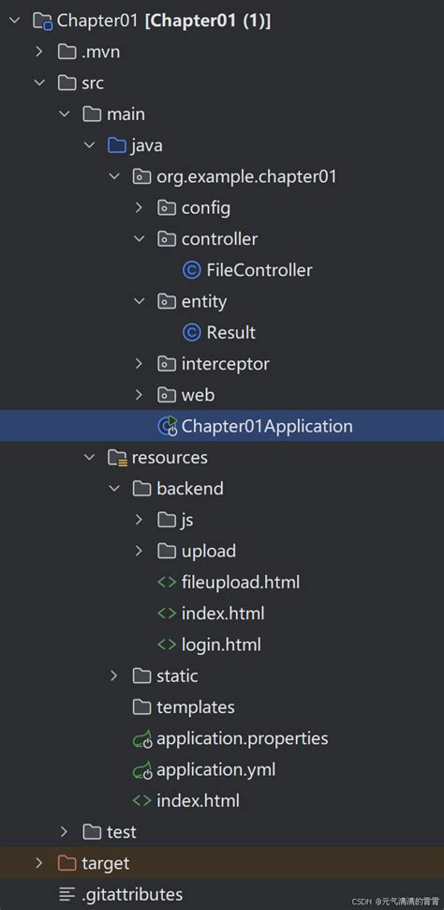
Task: Collapse the backend folder
Action: pos(114,489)
